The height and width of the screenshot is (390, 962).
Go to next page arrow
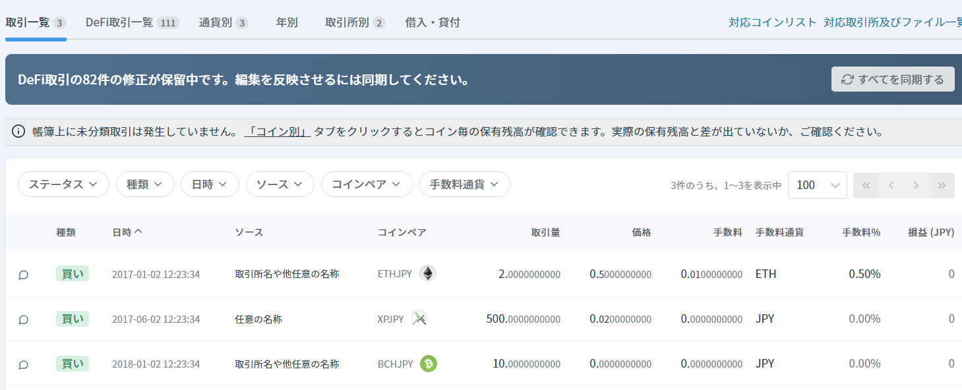click(x=916, y=185)
